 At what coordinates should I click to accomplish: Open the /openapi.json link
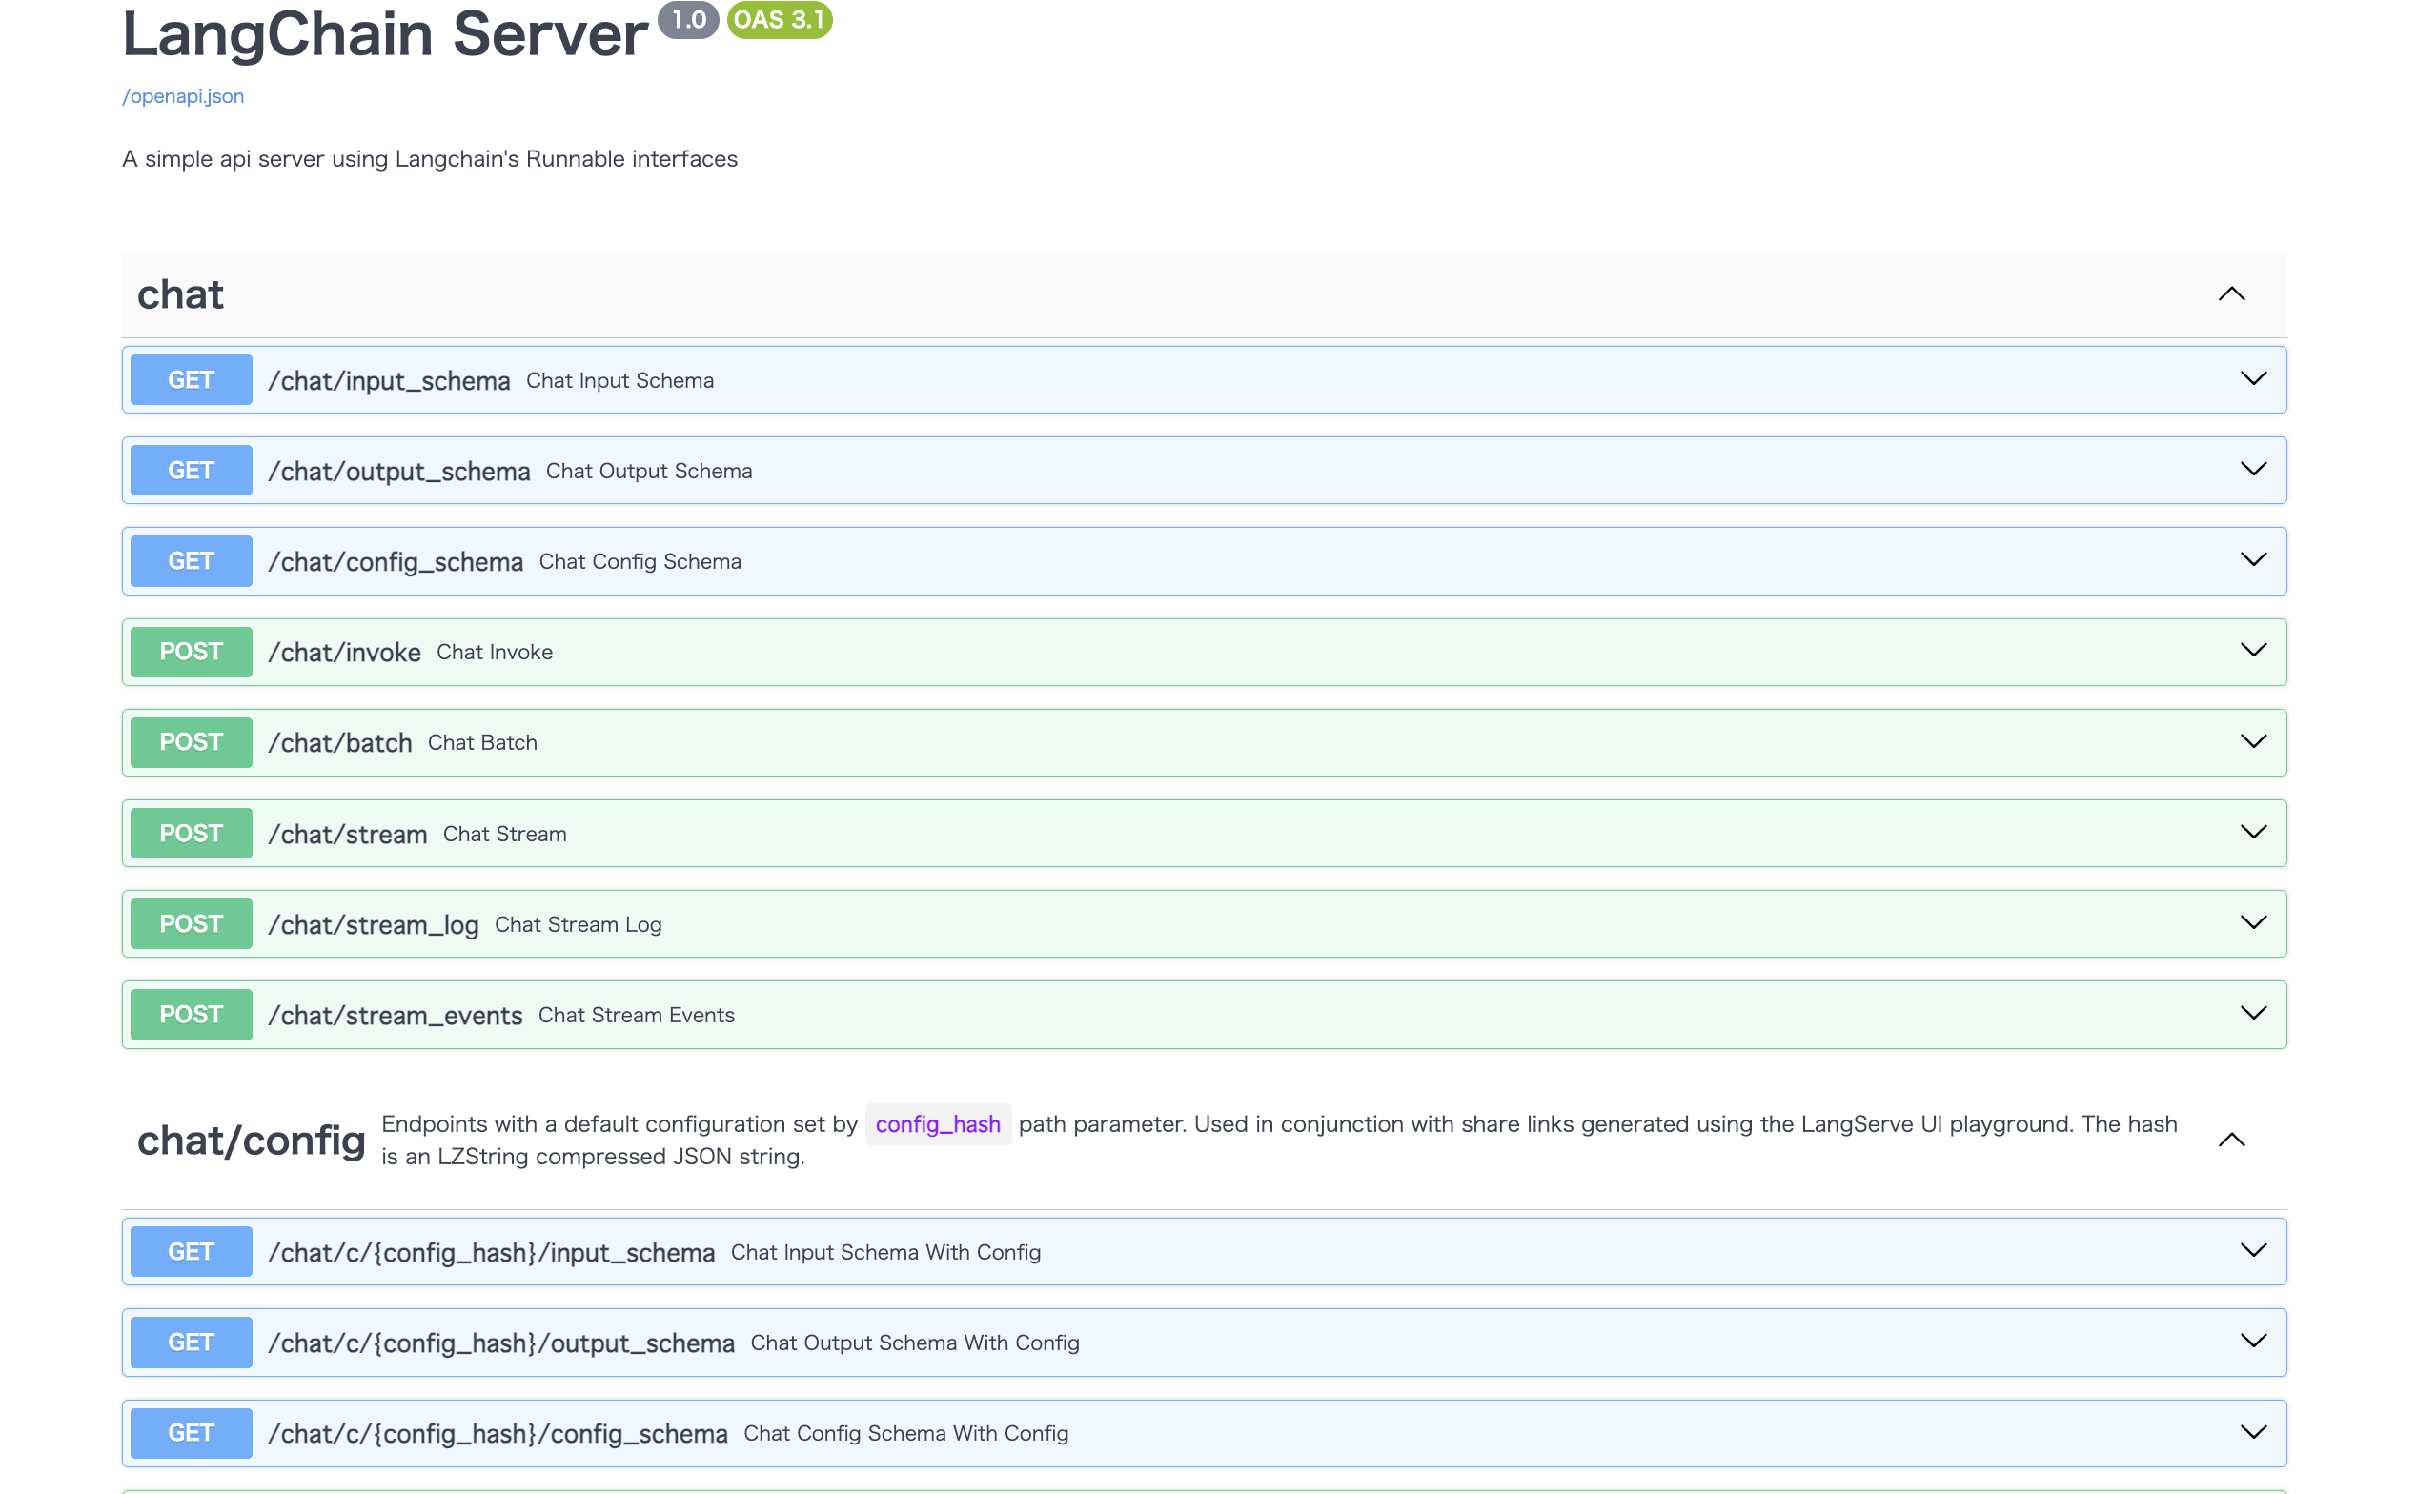[x=183, y=96]
